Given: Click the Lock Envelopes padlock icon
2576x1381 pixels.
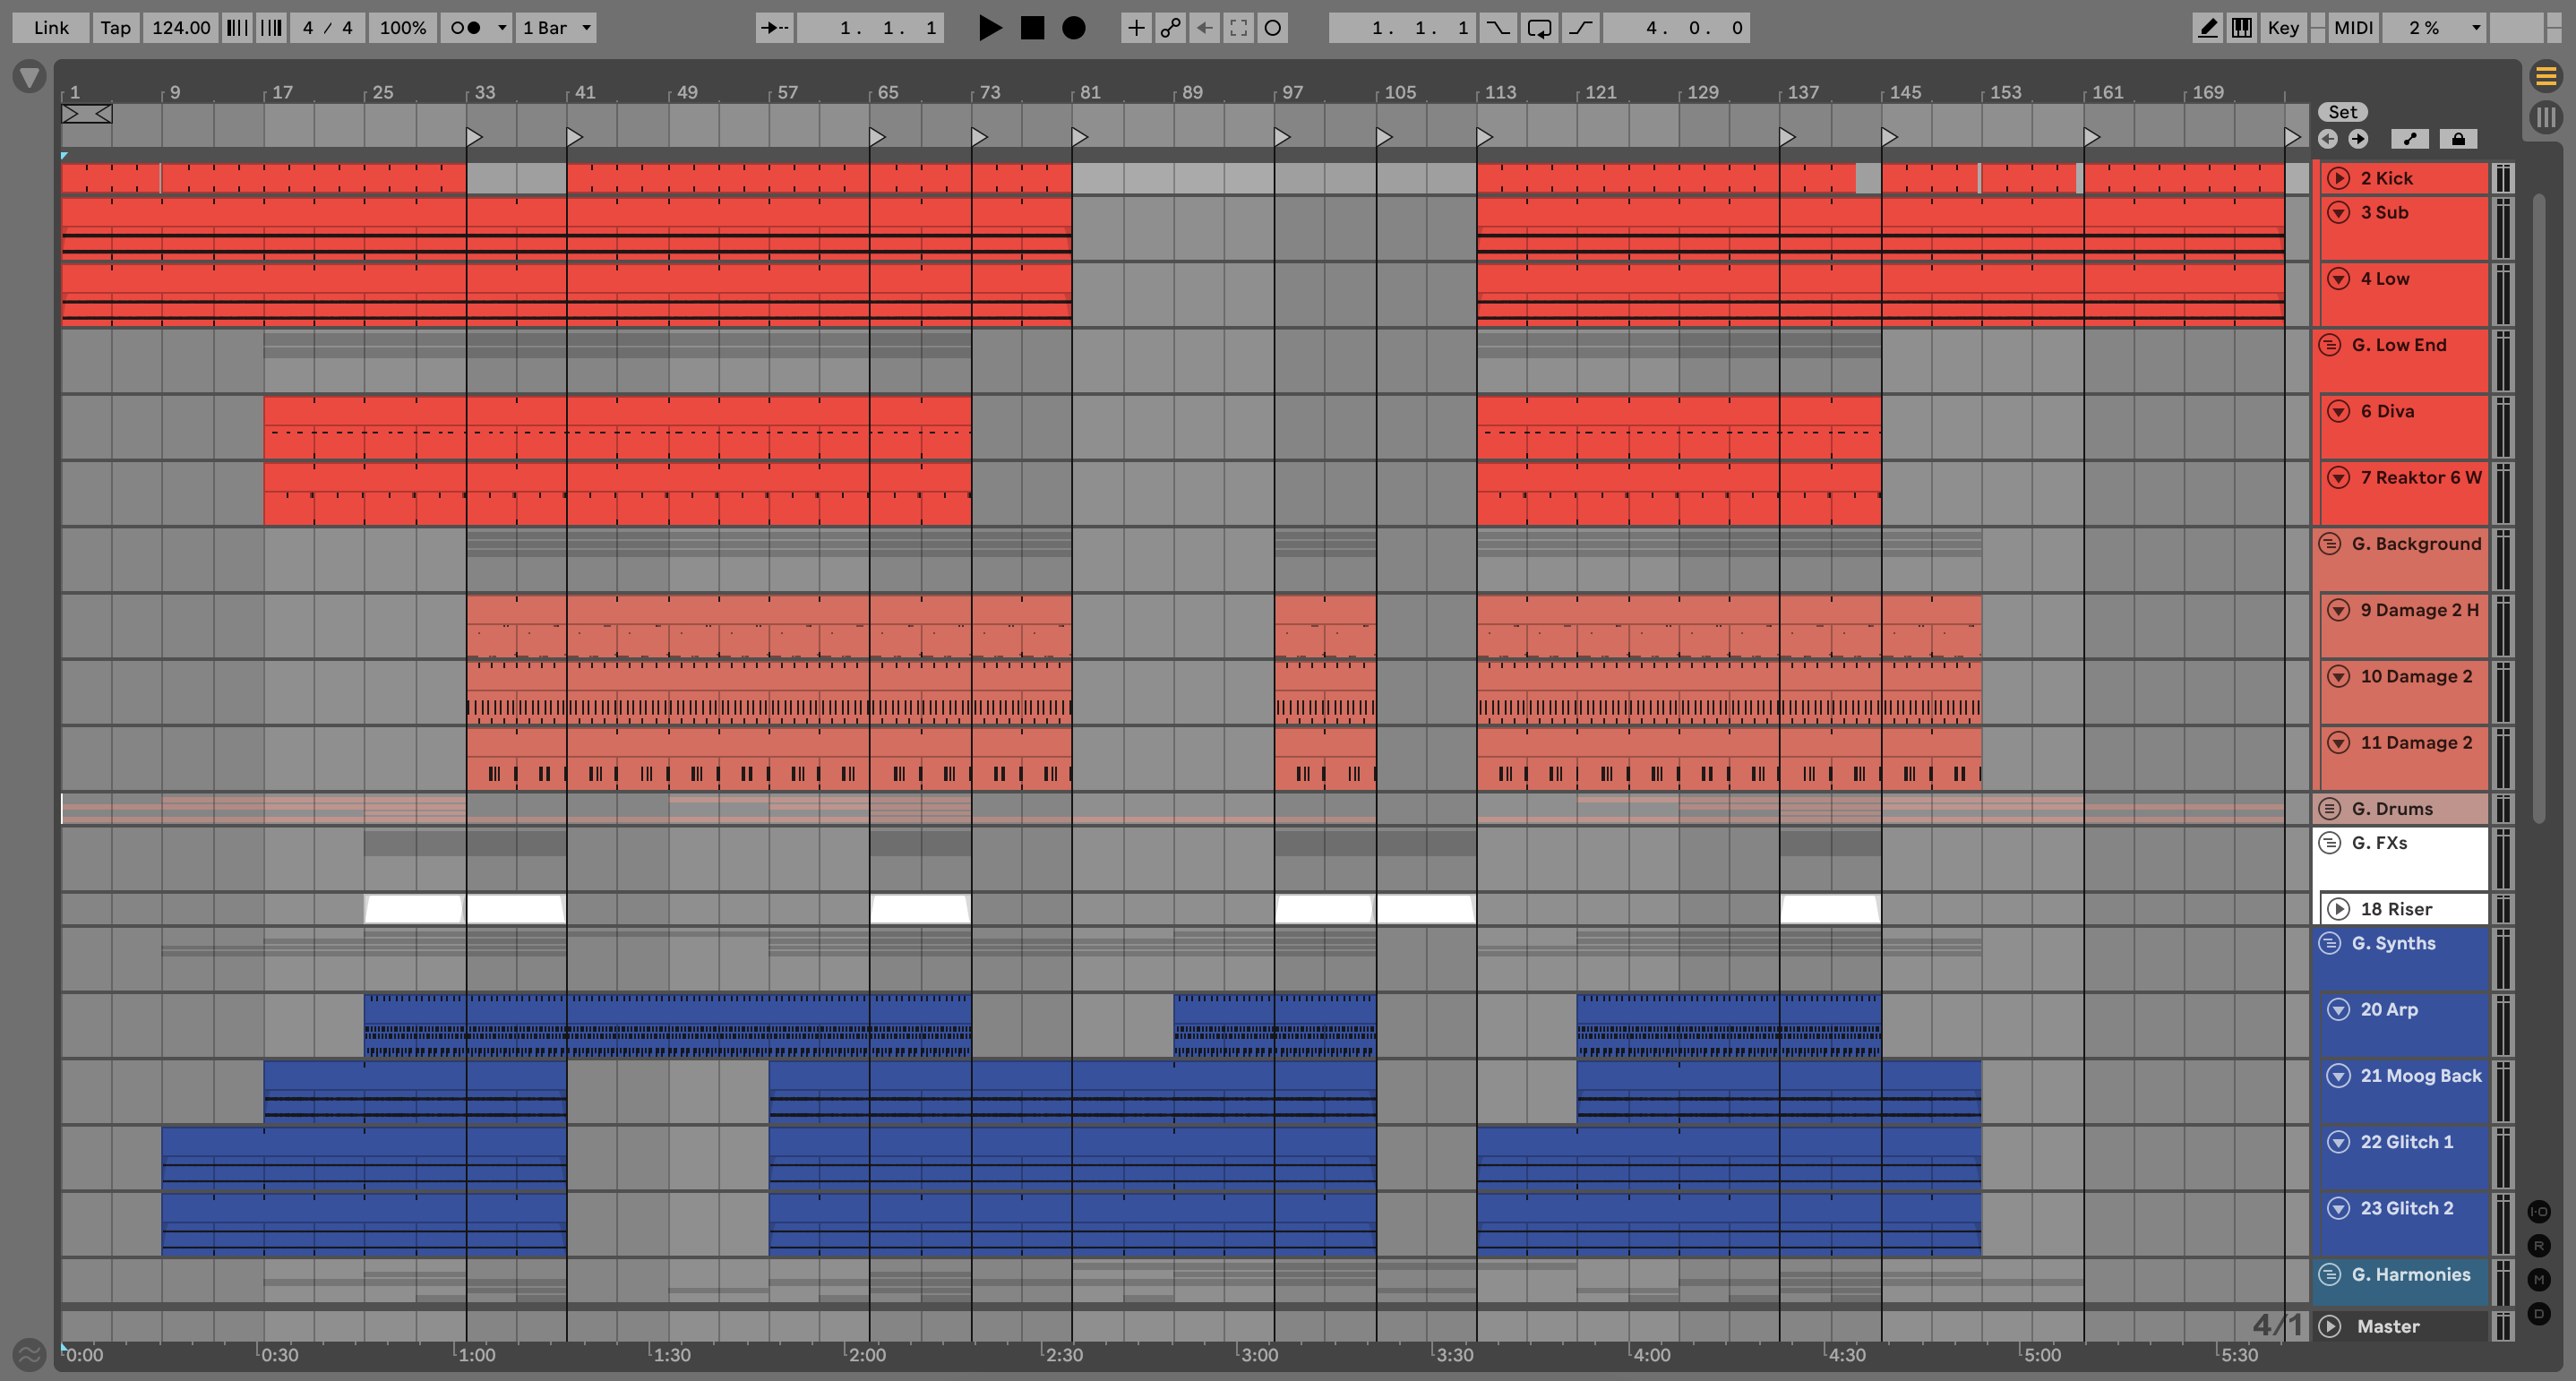Looking at the screenshot, I should pos(2457,139).
